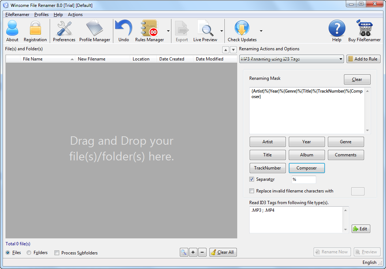Click file types list scrollbar down arrow
Viewport: 386px width, 269px height.
point(346,230)
